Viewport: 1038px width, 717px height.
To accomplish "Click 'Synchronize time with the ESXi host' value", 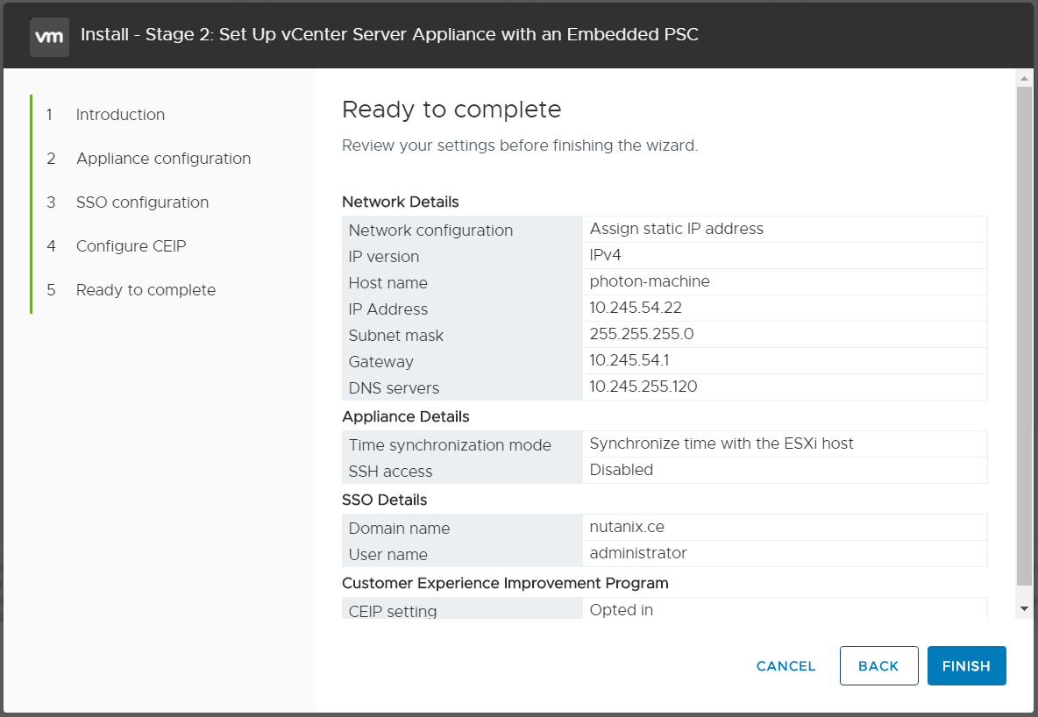I will click(x=722, y=444).
